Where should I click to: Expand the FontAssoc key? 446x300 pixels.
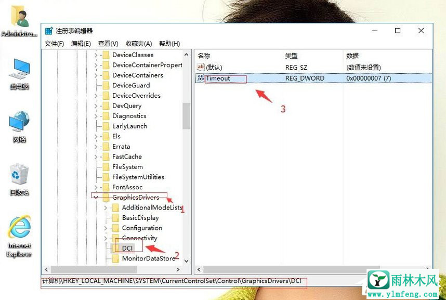point(96,187)
